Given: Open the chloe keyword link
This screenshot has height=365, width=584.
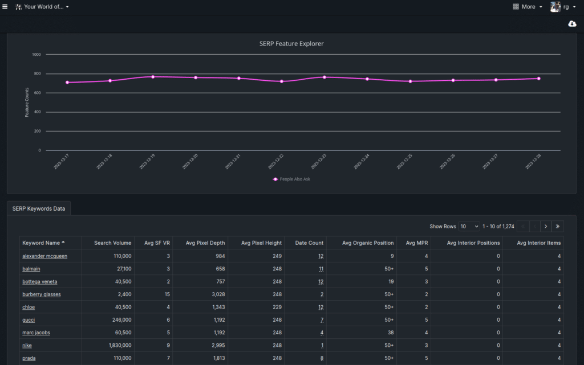Looking at the screenshot, I should pyautogui.click(x=29, y=307).
